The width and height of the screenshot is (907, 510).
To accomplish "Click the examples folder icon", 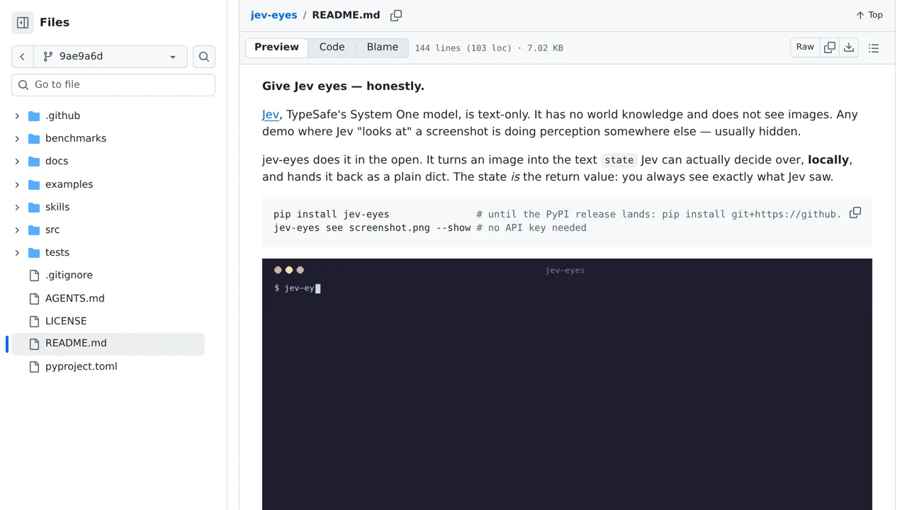I will [34, 184].
